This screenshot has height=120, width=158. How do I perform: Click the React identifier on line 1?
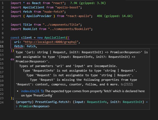(36, 3)
